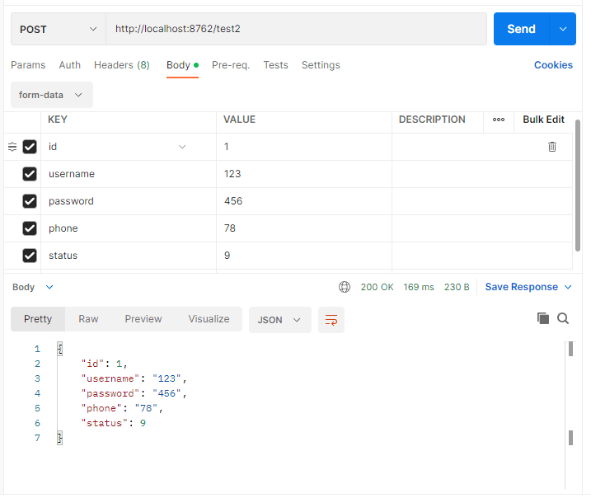Viewport: 591px width, 498px height.
Task: Click Bulk Edit
Action: pyautogui.click(x=543, y=120)
